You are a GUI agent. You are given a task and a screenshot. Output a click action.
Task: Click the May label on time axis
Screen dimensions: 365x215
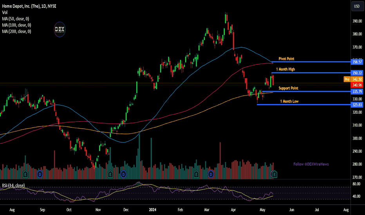(262, 210)
